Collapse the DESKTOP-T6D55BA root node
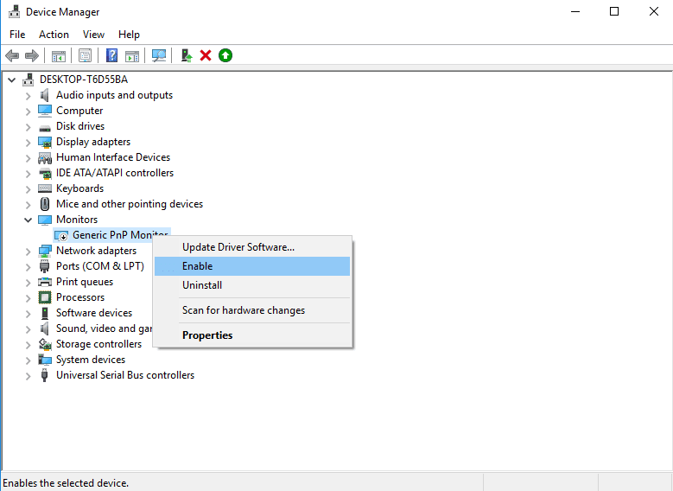The width and height of the screenshot is (673, 491). point(11,80)
